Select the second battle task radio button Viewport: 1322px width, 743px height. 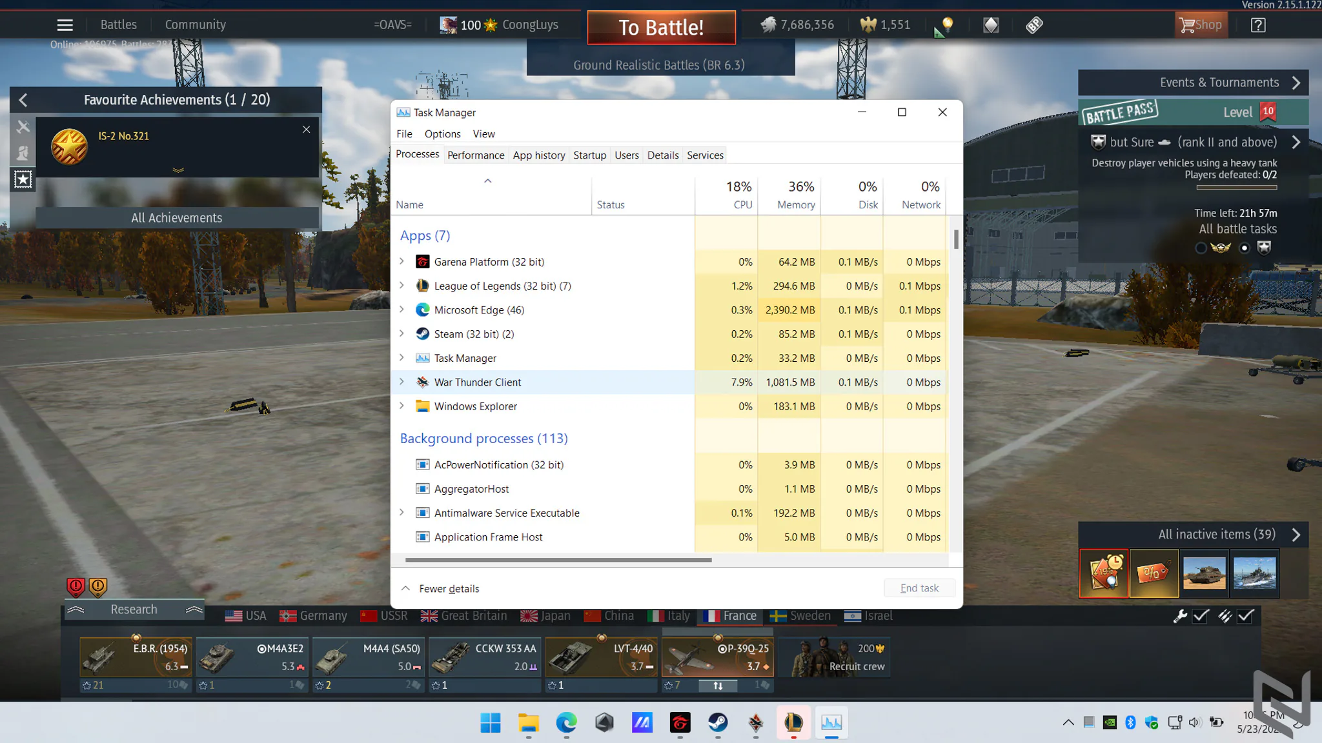coord(1245,248)
